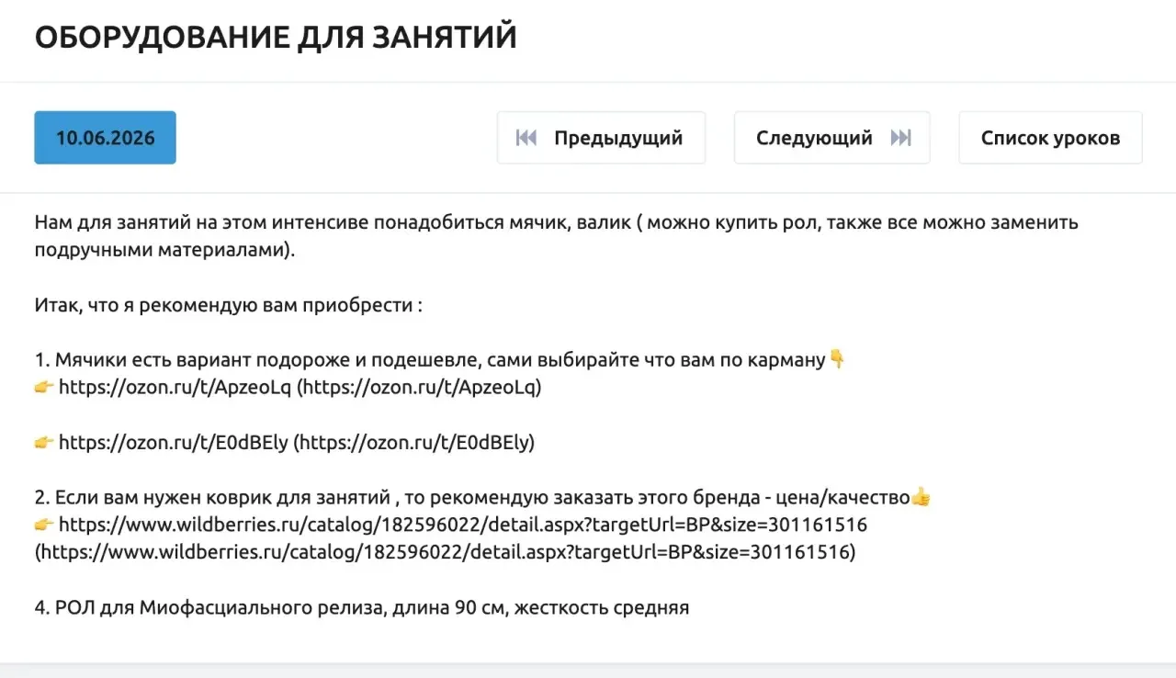This screenshot has height=678, width=1176.
Task: Open the first ozon.ru/t/ApzeoLq link
Action: tap(175, 387)
